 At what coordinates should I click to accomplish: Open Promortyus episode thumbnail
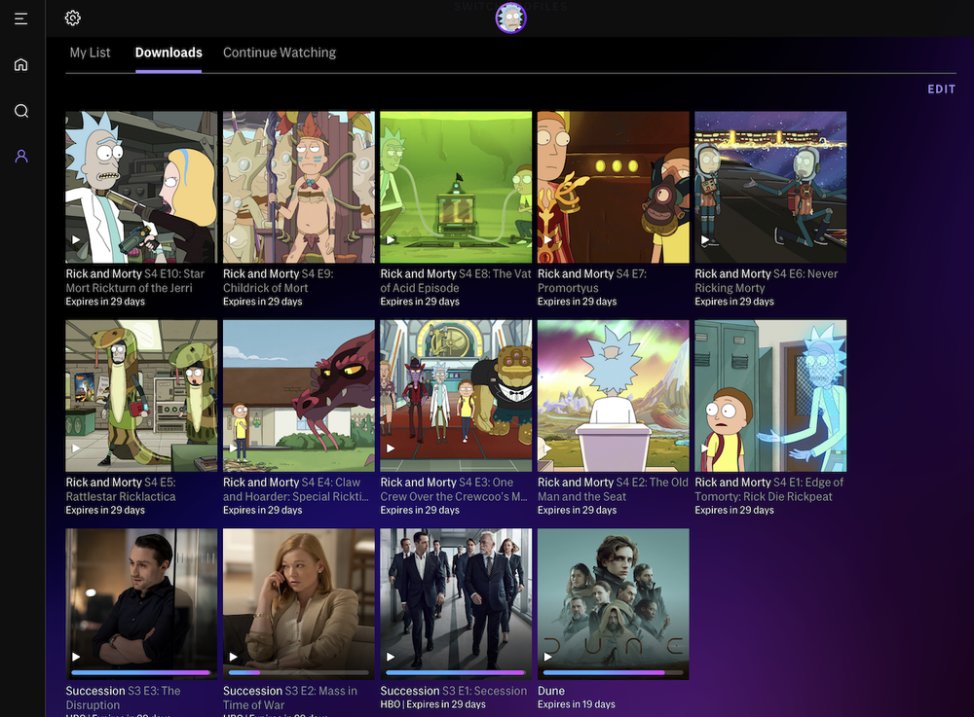point(613,188)
